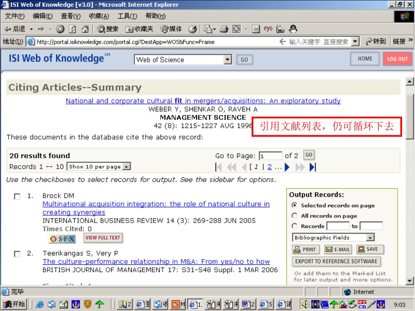
Task: Refresh the page with the Refresh icon
Action: (x=73, y=29)
